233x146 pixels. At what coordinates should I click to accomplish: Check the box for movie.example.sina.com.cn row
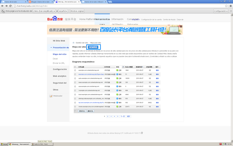[x=75, y=107]
